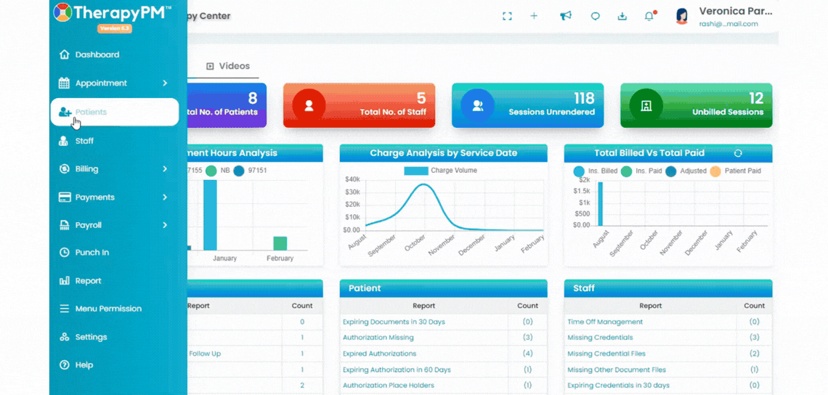Screen dimensions: 828x395
Task: Expand the Billing submenu chevron
Action: (x=165, y=169)
